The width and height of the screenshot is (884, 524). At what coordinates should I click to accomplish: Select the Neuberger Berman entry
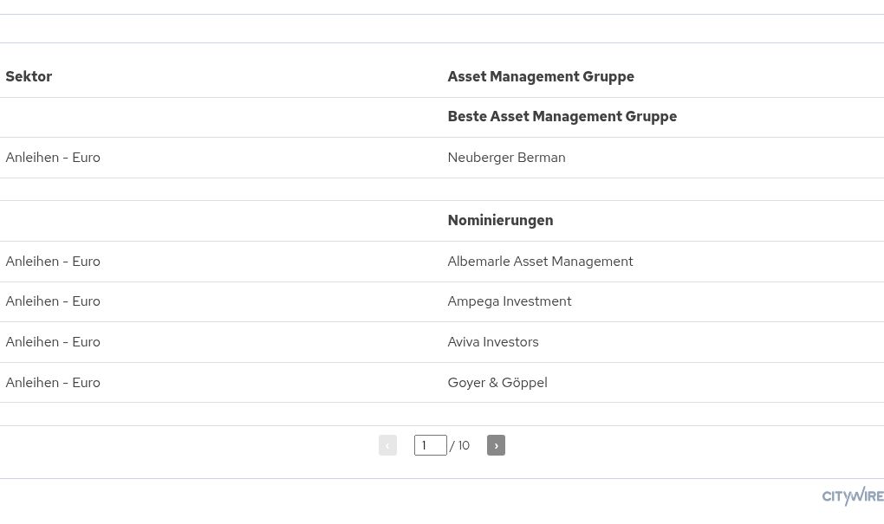coord(506,158)
